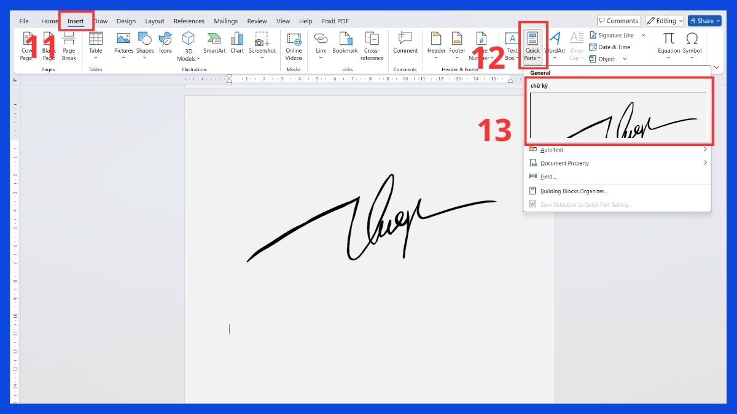Collapse the ribbon with the chevron
The image size is (737, 414).
tap(717, 67)
